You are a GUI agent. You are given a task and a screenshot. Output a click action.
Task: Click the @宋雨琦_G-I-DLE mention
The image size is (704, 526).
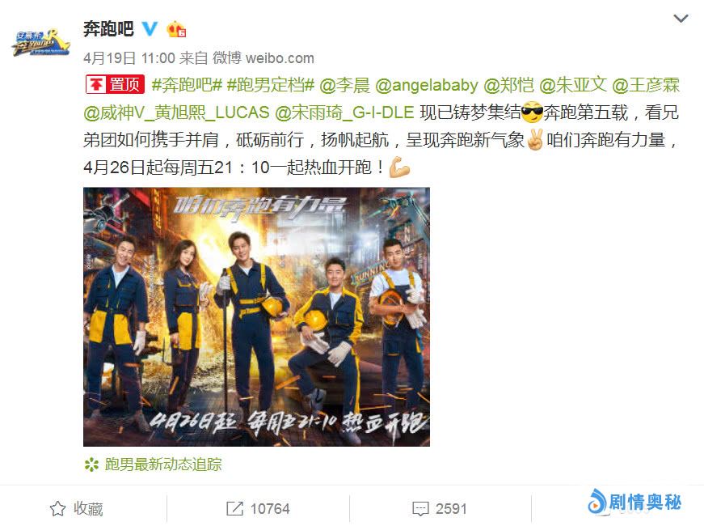(344, 112)
